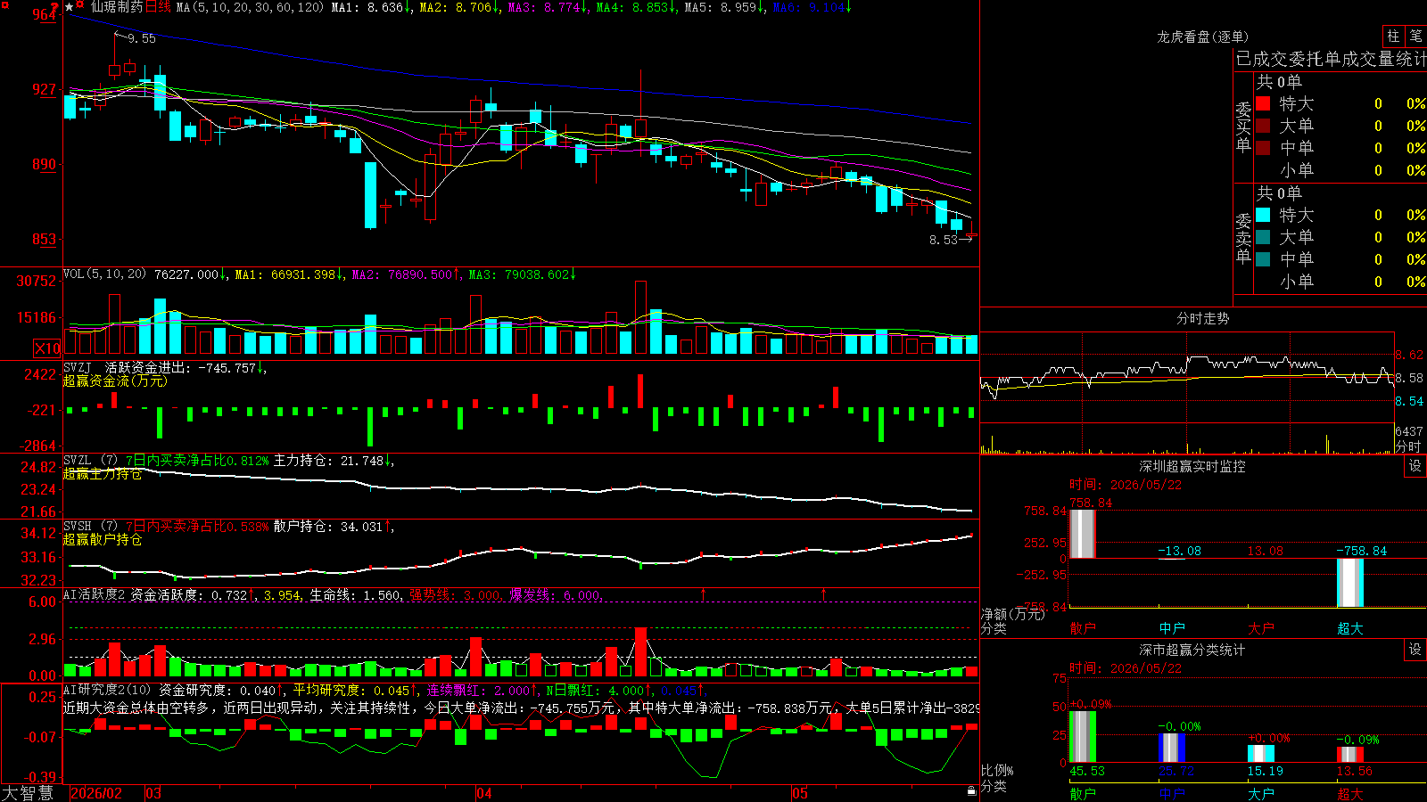Image resolution: width=1427 pixels, height=802 pixels.
Task: Click the red 特大 buy-order color swatch
Action: tap(1263, 103)
